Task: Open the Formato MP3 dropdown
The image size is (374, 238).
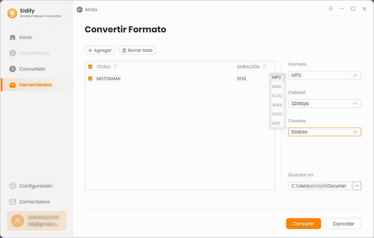Action: tap(324, 76)
